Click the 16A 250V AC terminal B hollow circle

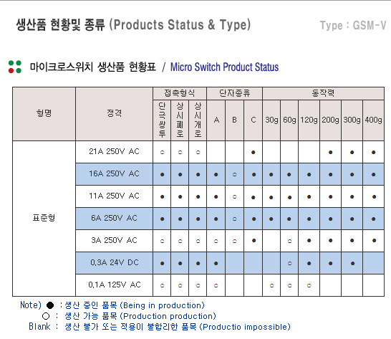(234, 174)
